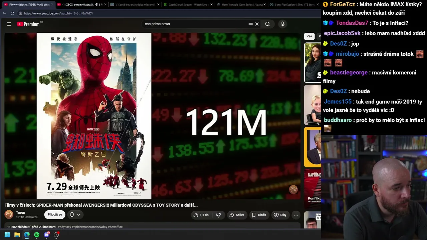Close the Filmy v číslech SPIDER-MAN tab
This screenshot has height=240, width=427.
[x=52, y=5]
